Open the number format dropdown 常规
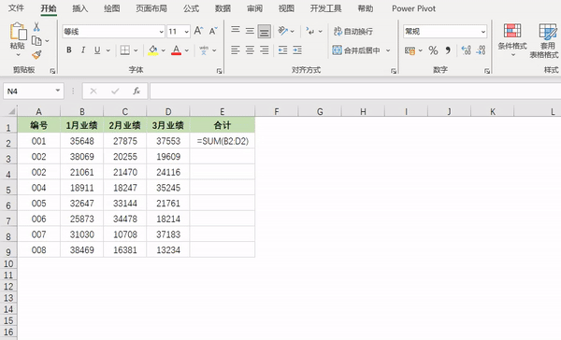The image size is (561, 340). 483,32
